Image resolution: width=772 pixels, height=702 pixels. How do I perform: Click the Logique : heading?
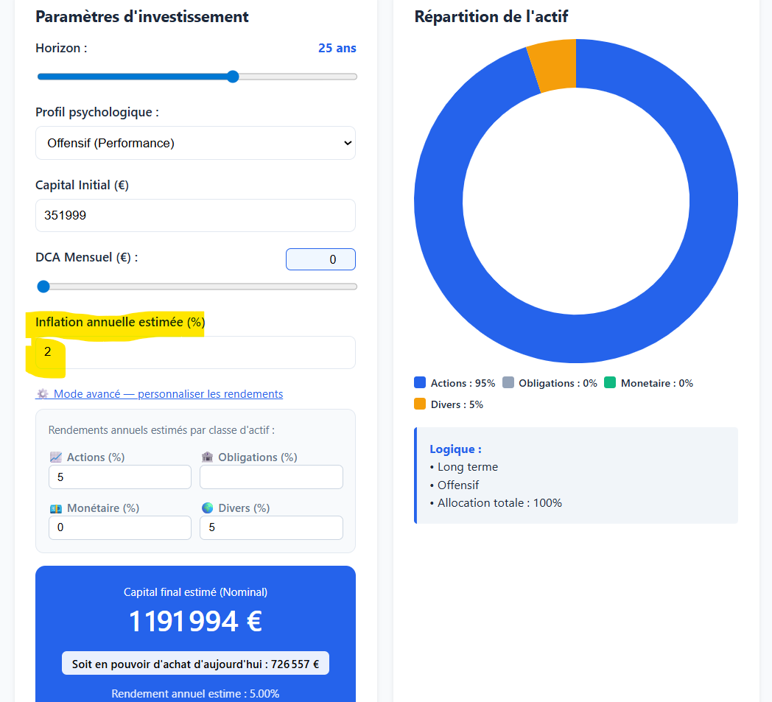(x=455, y=449)
